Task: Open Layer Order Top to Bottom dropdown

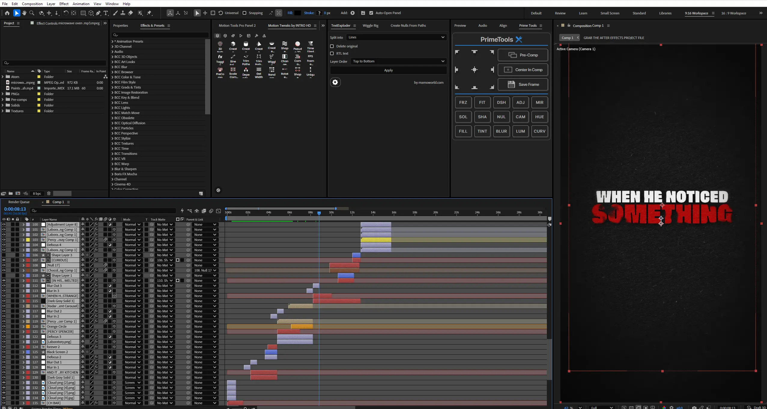Action: (399, 61)
